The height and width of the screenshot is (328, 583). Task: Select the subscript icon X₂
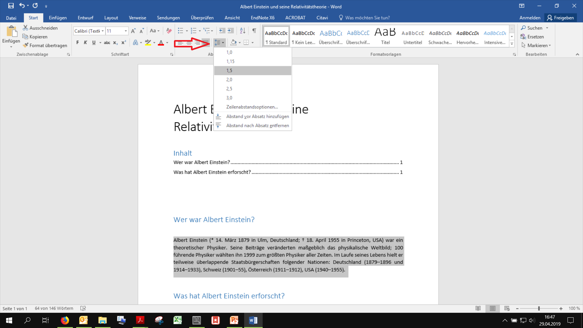coord(115,43)
